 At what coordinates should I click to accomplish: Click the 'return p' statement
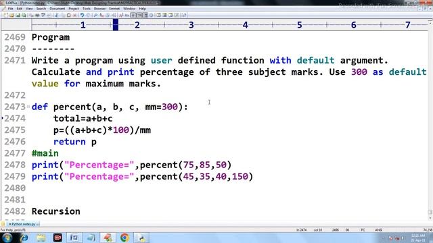pos(75,142)
